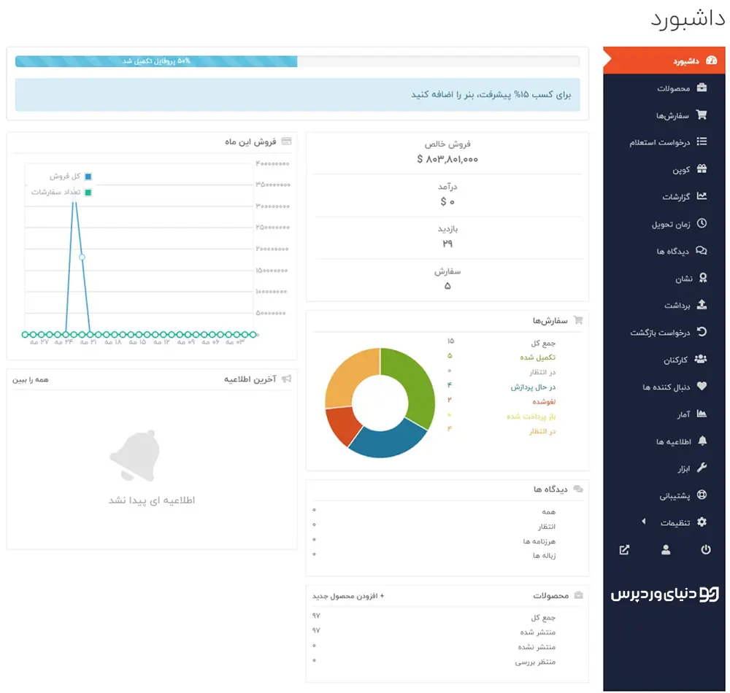Click the gift icon for کوپن
730x693 pixels.
click(702, 169)
